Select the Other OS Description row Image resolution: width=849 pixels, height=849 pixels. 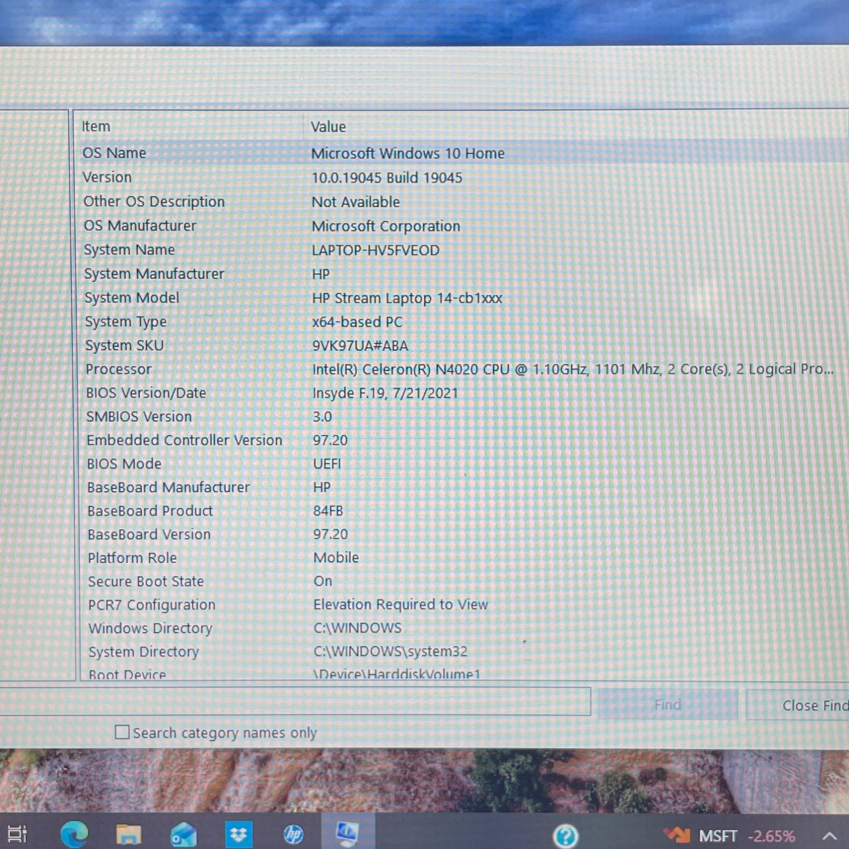click(x=461, y=202)
